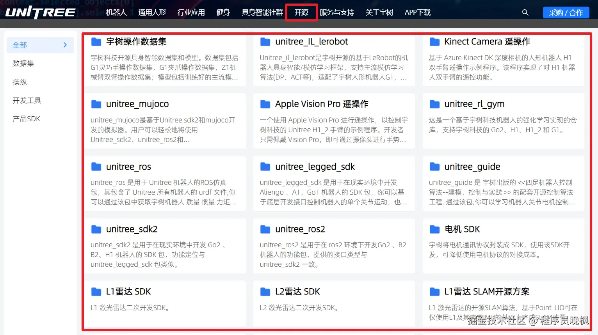Select the 产品SDK category filter

[26, 119]
